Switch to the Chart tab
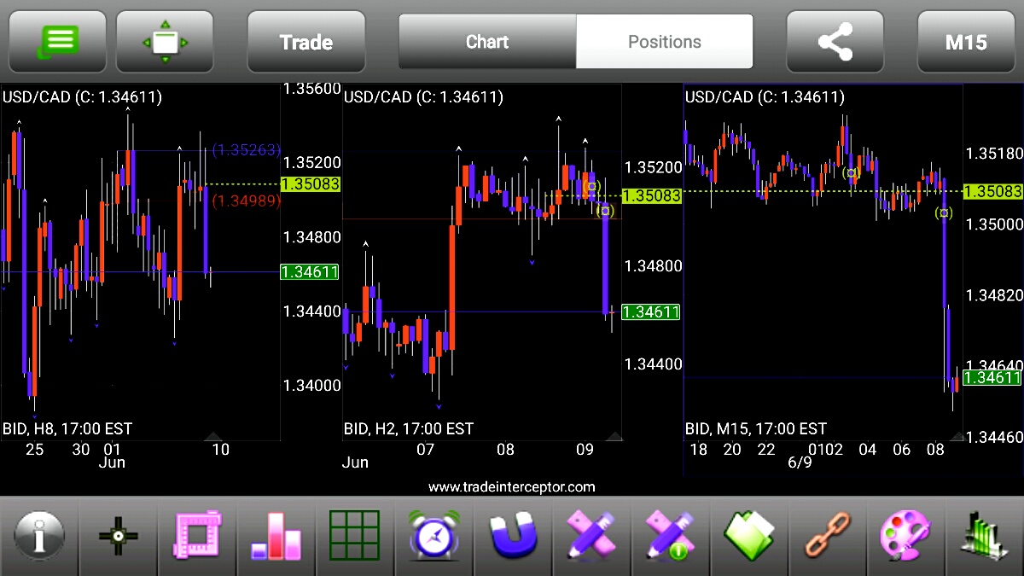The height and width of the screenshot is (576, 1024). [487, 41]
